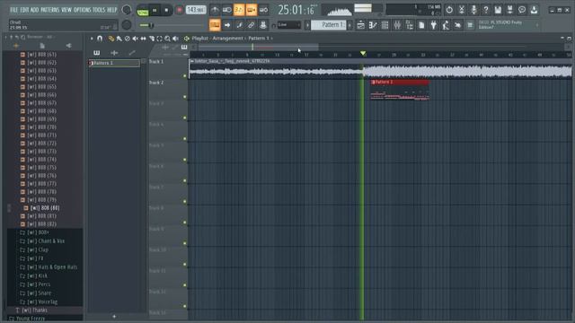The height and width of the screenshot is (323, 575).
Task: Click the tempo tapper icon
Action: (446, 25)
